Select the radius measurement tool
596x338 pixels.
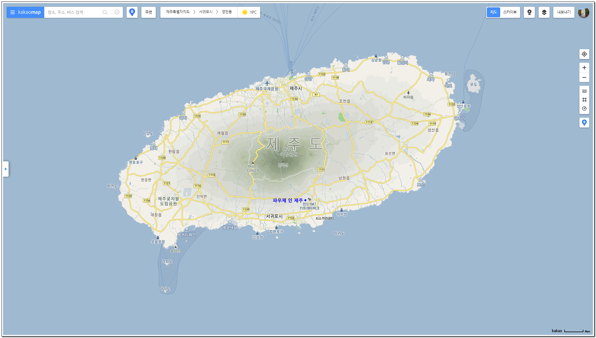pos(584,108)
